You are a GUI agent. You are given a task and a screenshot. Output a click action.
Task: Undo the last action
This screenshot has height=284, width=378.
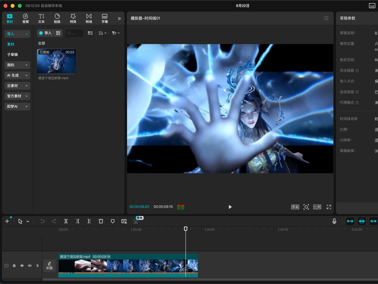pos(42,221)
